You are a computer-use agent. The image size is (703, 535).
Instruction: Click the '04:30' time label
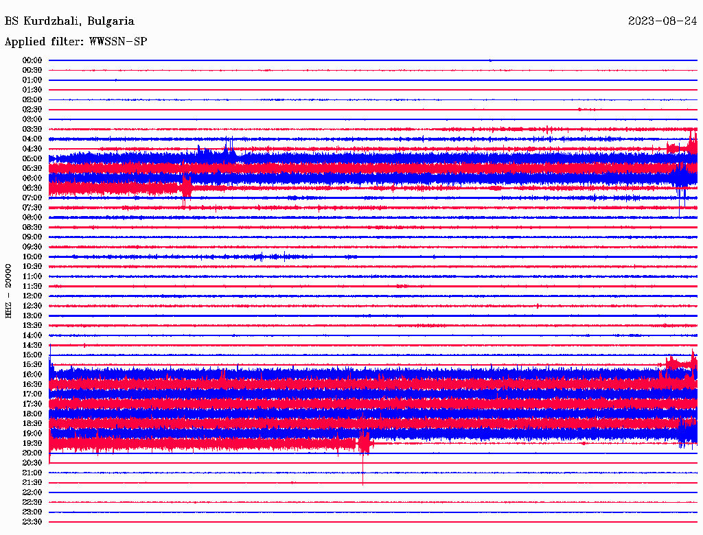pyautogui.click(x=32, y=149)
